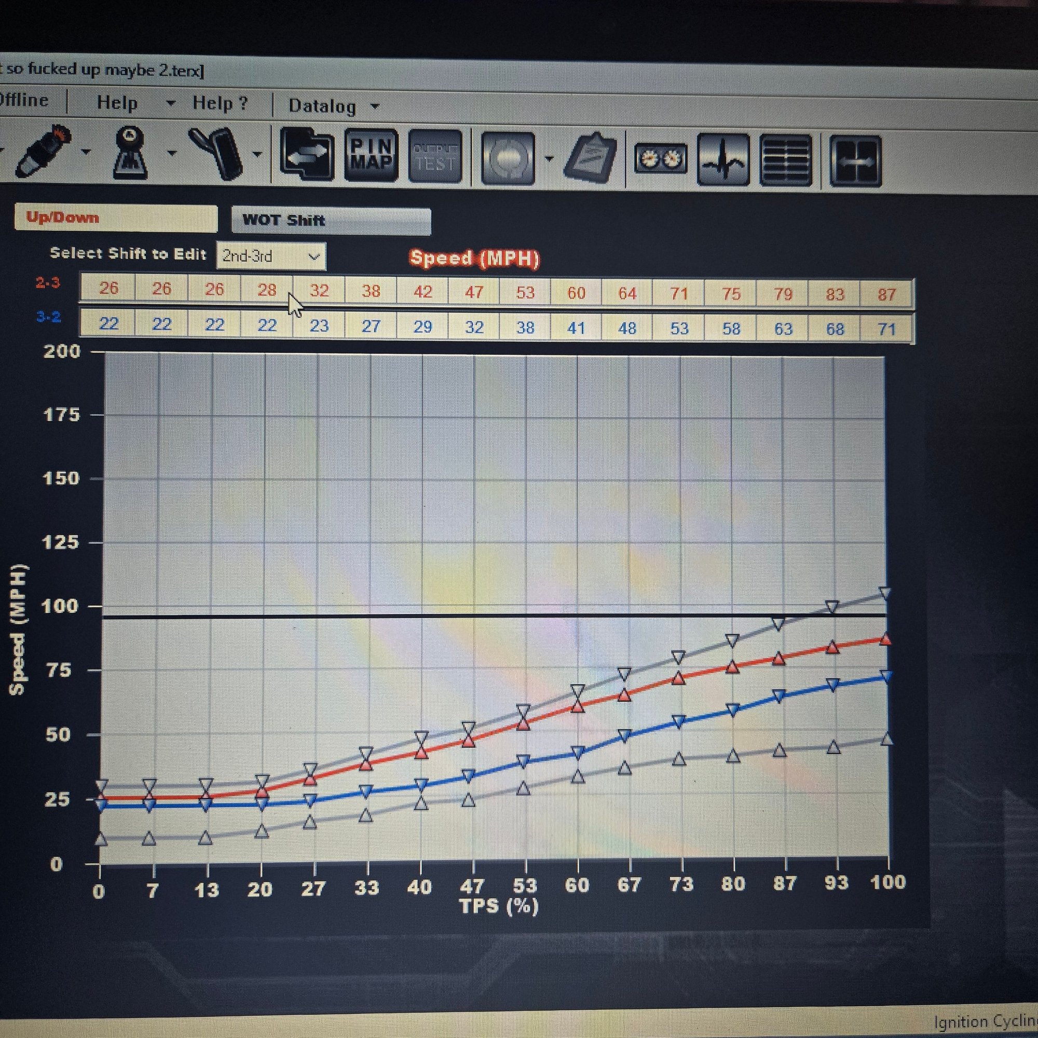Click the 3-2 cell showing 41
Viewport: 1038px width, 1038px height.
[576, 327]
